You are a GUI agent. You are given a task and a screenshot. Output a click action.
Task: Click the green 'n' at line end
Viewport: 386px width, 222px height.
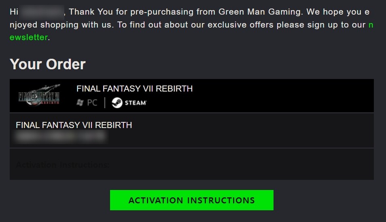point(371,25)
